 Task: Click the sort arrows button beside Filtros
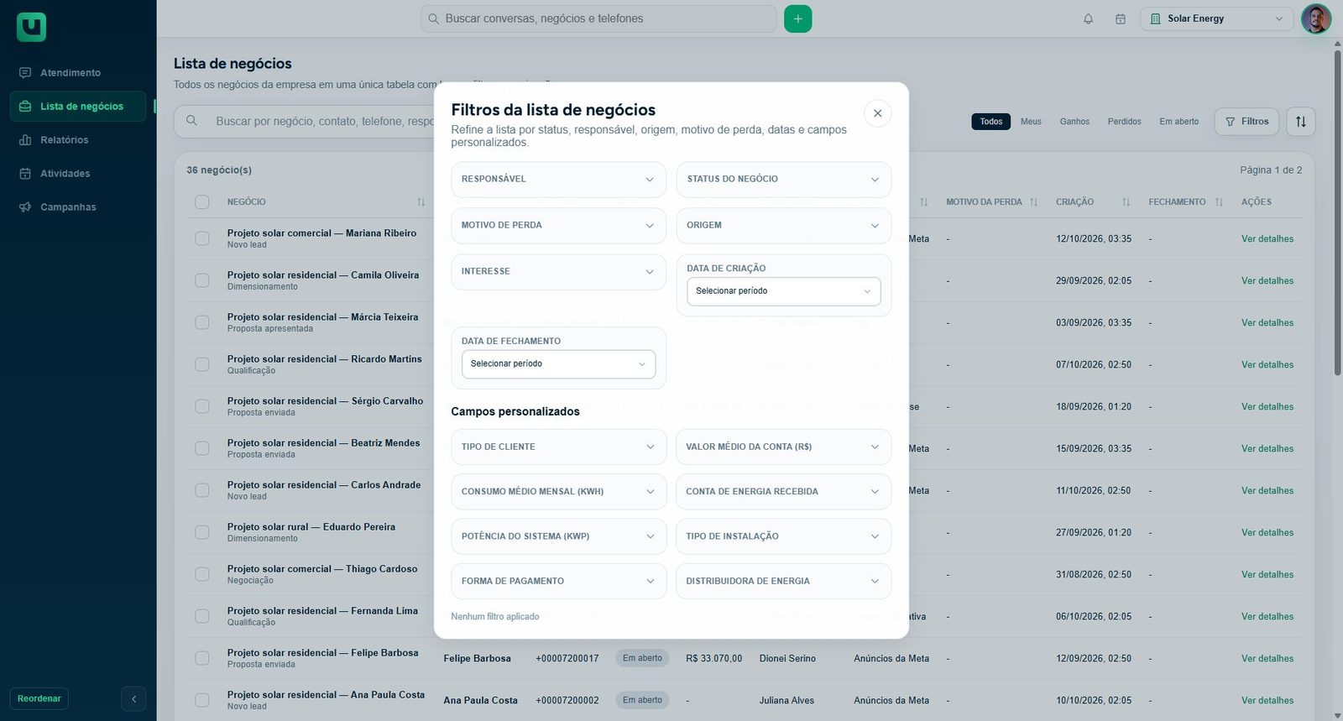pyautogui.click(x=1301, y=122)
